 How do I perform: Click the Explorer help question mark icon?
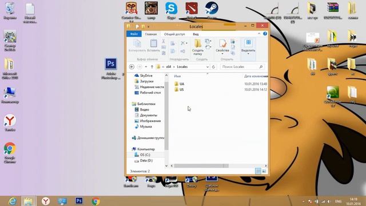click(x=265, y=34)
